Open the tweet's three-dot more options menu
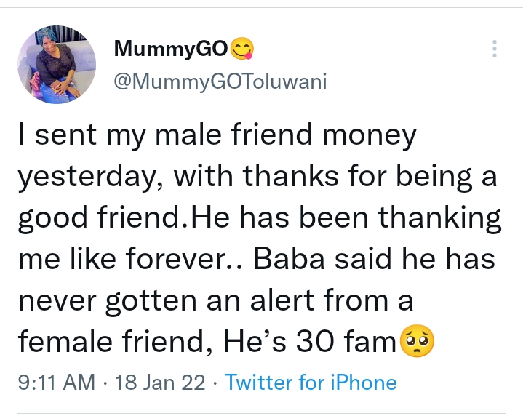Screen dimensions: 523x416 coord(495,49)
